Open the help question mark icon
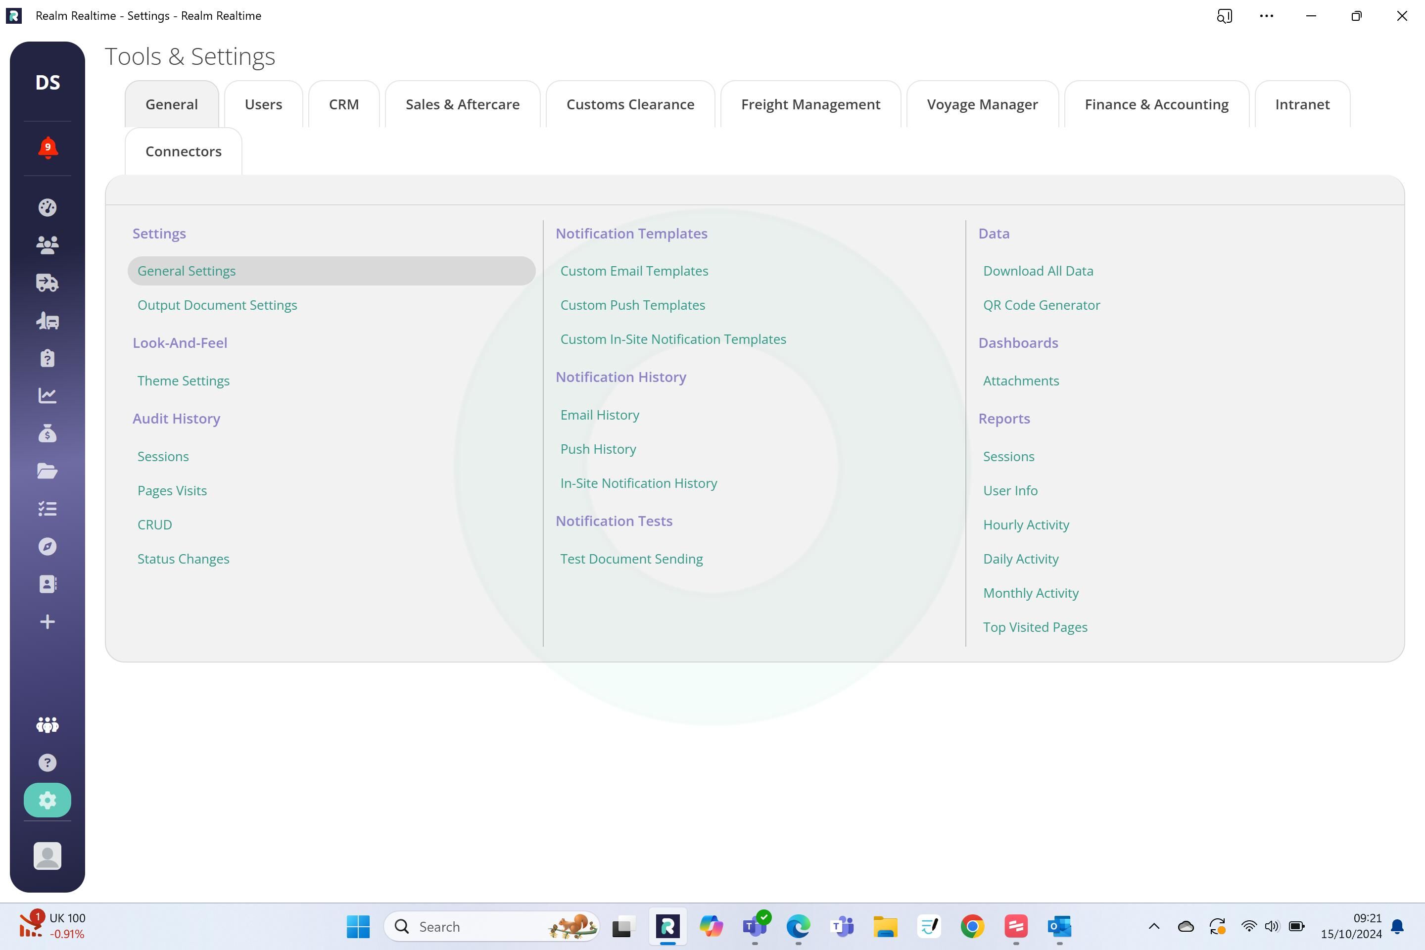This screenshot has height=950, width=1425. point(47,763)
